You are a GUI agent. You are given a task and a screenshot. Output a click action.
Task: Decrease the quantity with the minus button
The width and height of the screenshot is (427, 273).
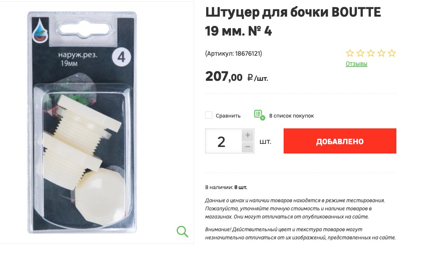pyautogui.click(x=248, y=147)
